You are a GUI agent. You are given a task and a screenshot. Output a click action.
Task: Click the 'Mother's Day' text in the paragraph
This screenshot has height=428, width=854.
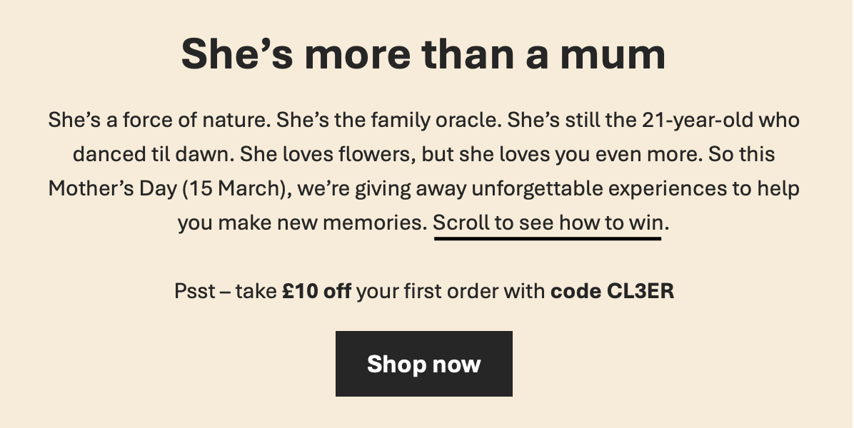(x=111, y=188)
